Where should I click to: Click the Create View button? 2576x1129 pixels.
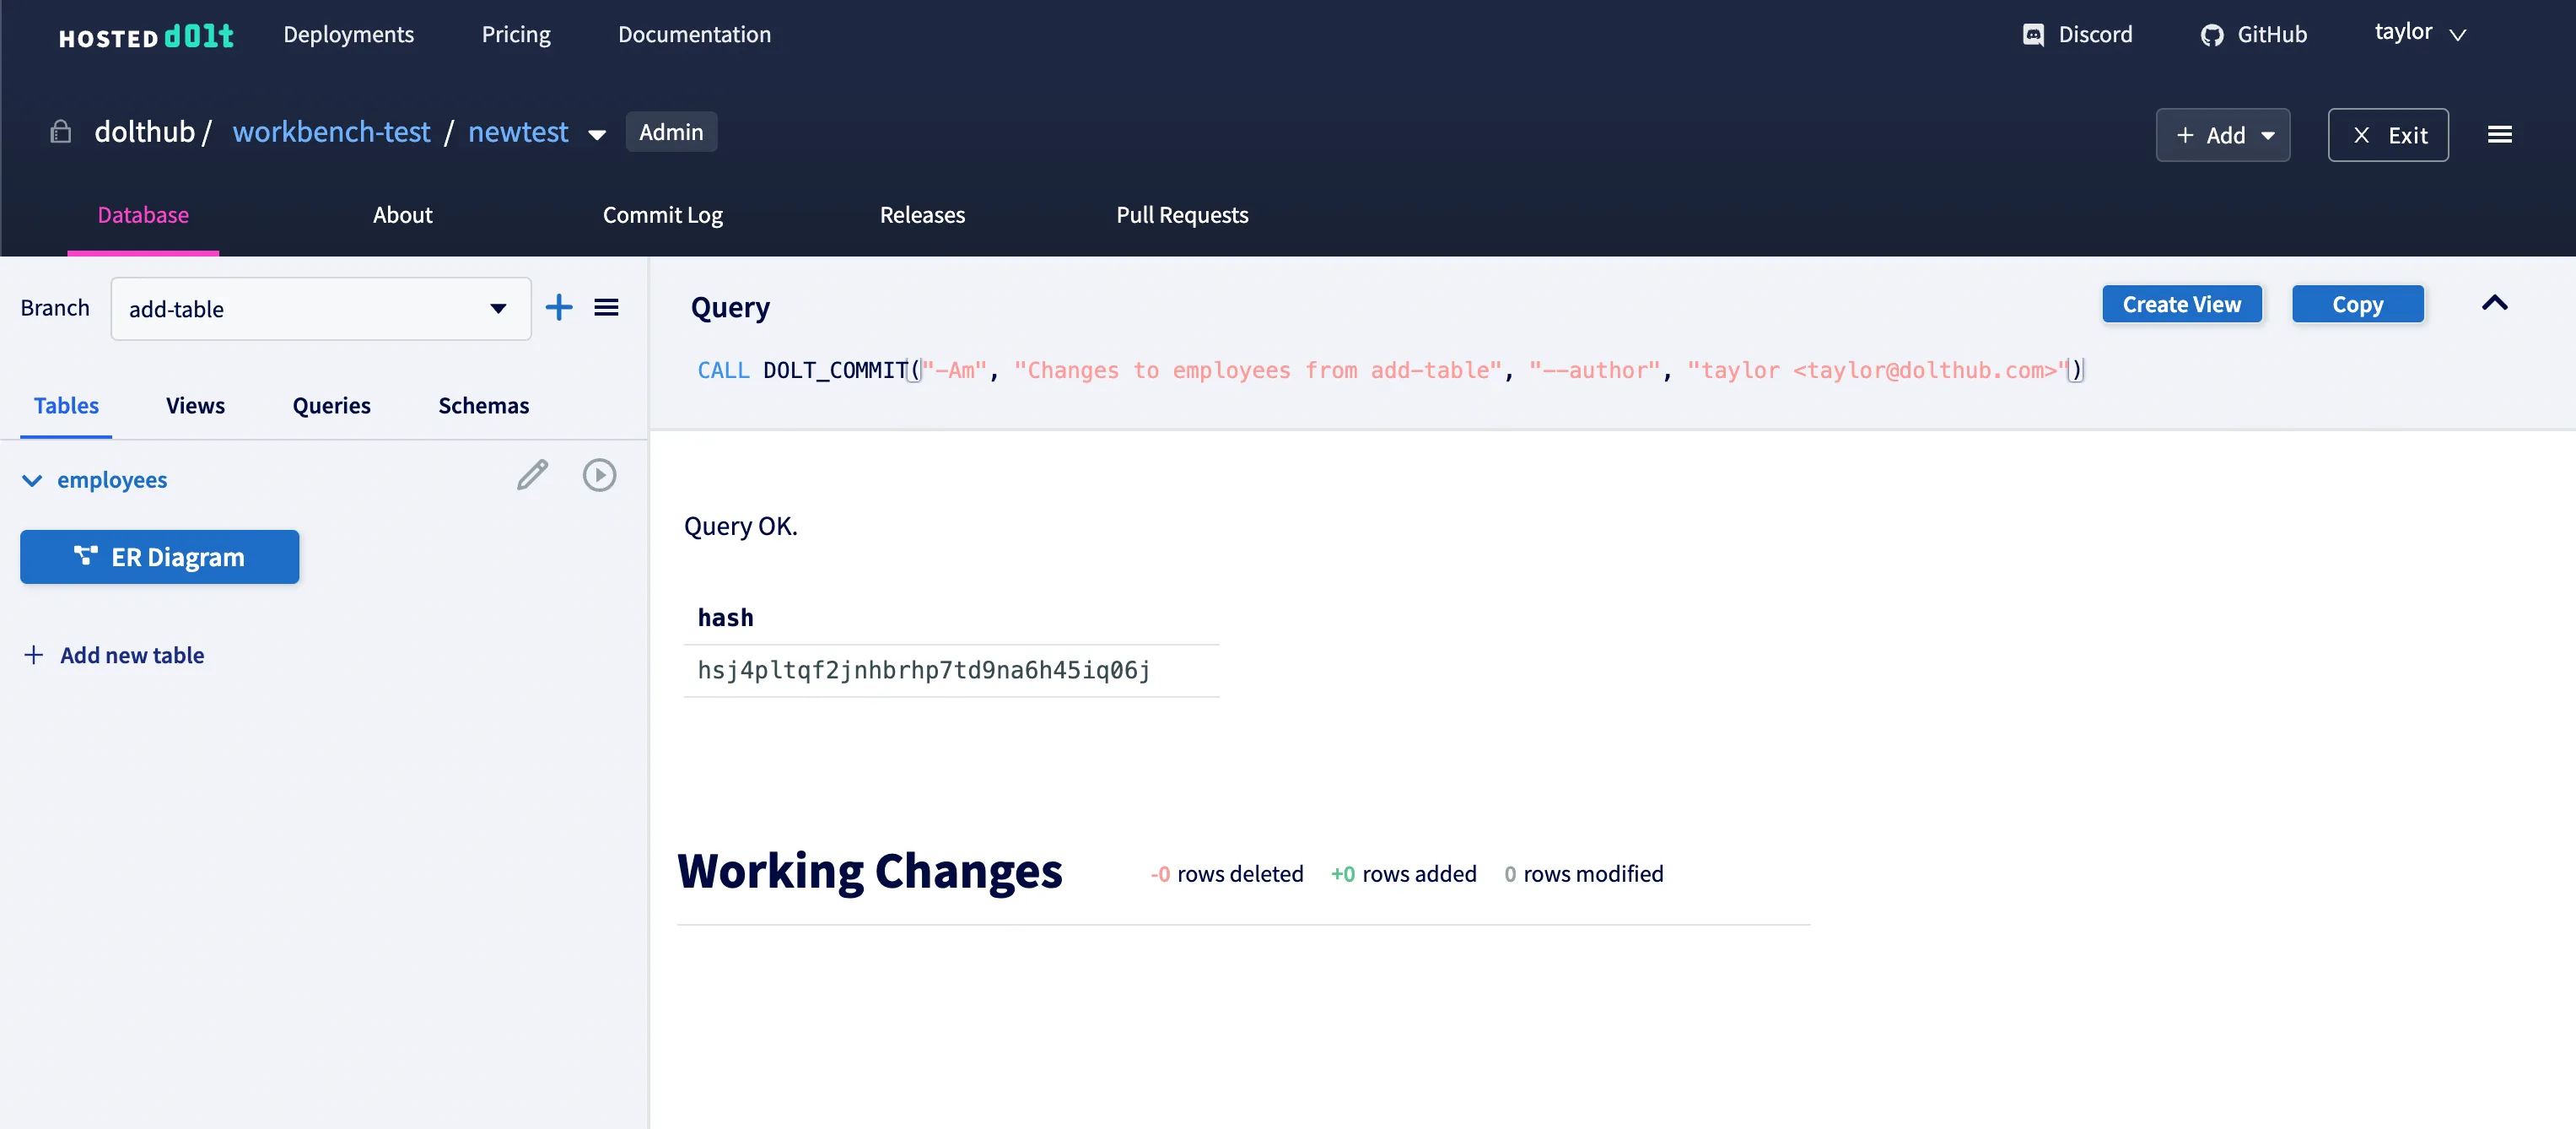[2182, 304]
